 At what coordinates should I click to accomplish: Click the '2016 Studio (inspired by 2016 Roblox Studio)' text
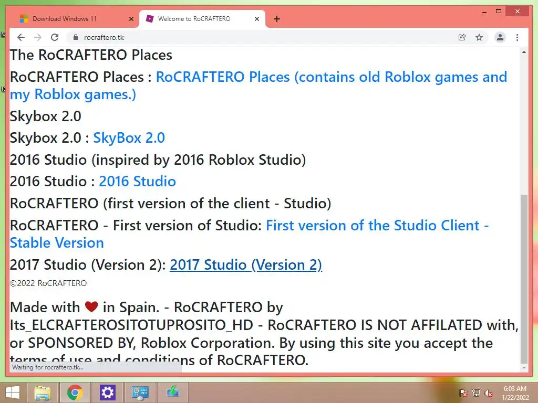pos(158,160)
